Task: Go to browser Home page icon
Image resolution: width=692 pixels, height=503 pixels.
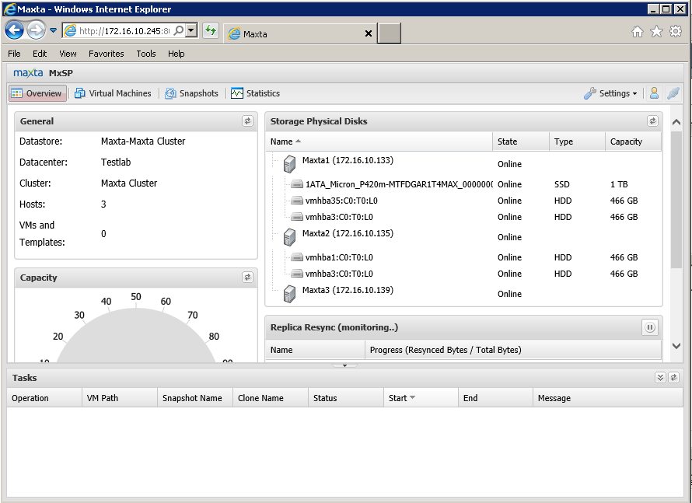Action: [x=638, y=31]
